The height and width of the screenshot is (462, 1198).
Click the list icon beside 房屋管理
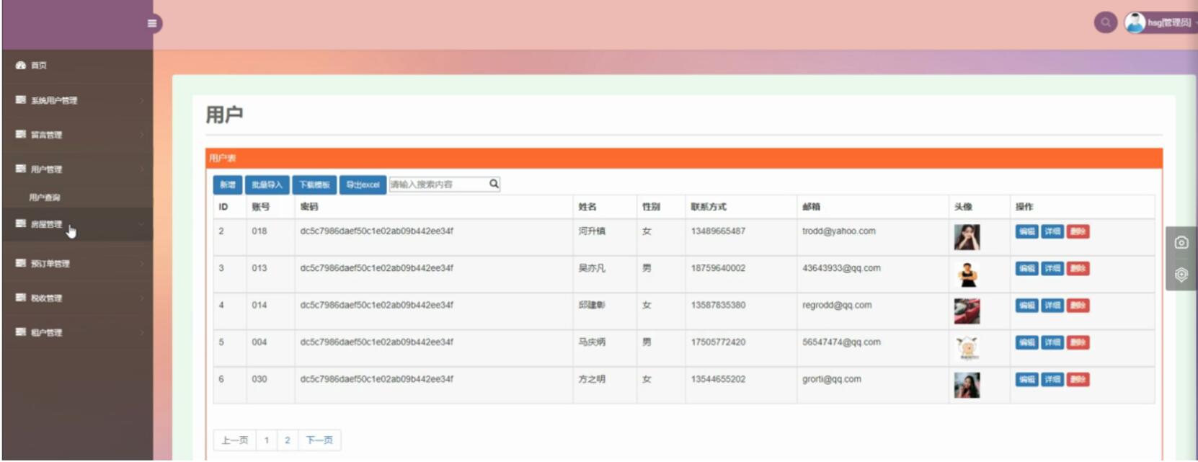21,223
